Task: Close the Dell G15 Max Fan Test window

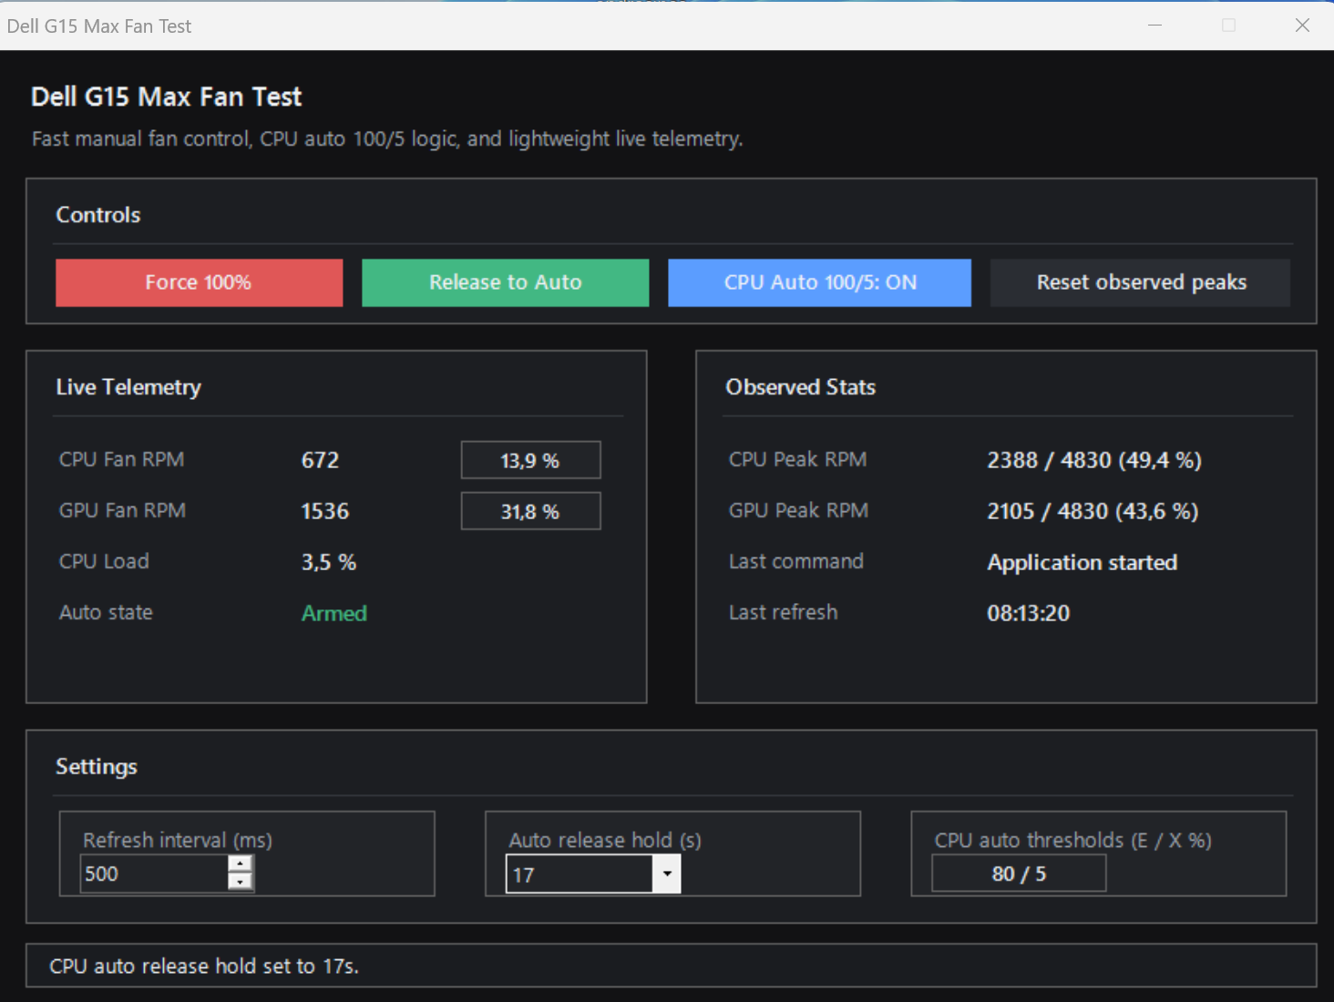Action: (1302, 26)
